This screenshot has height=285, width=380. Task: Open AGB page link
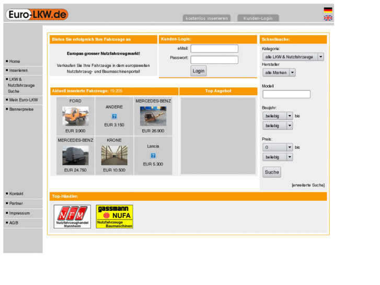[x=14, y=223]
